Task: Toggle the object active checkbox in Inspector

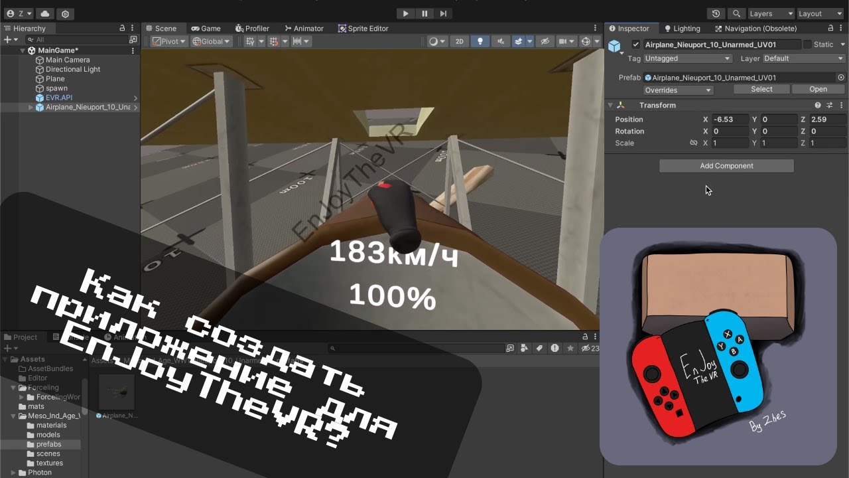Action: tap(637, 44)
